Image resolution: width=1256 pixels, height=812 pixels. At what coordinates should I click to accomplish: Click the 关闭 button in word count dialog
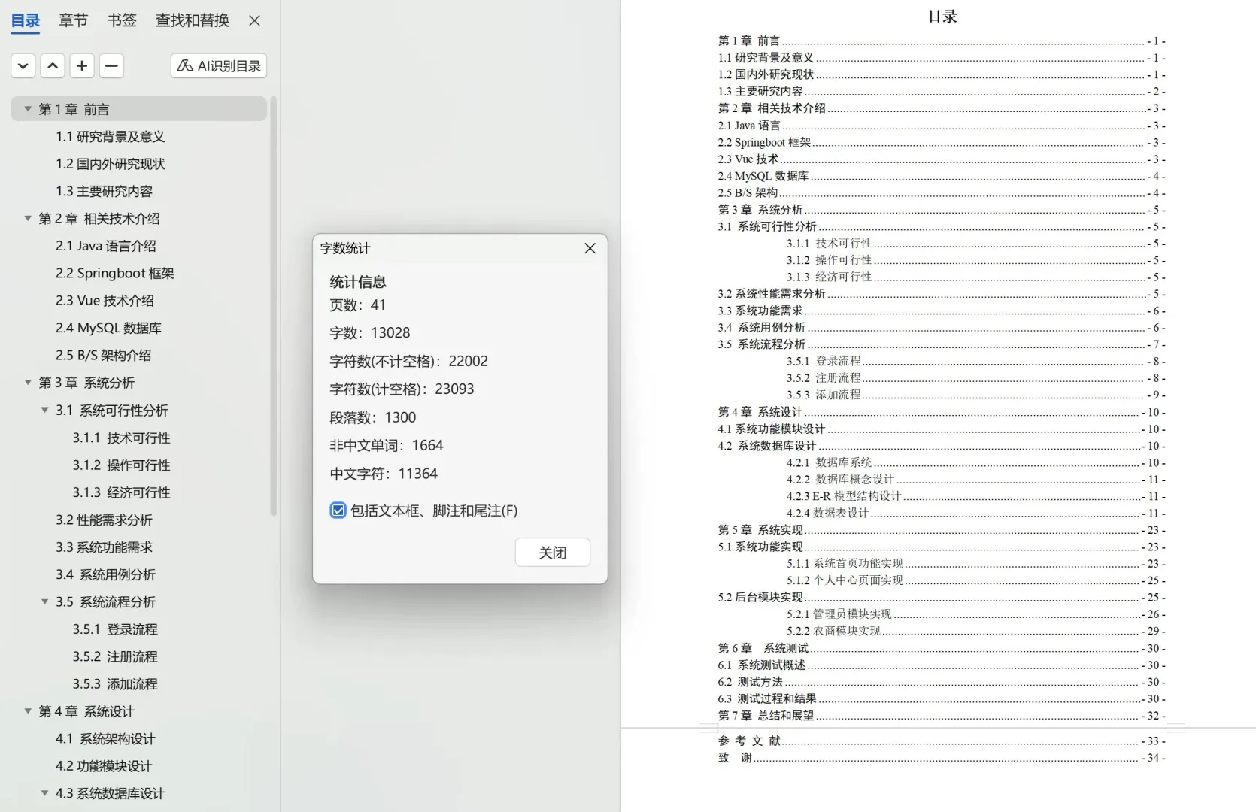click(x=552, y=552)
